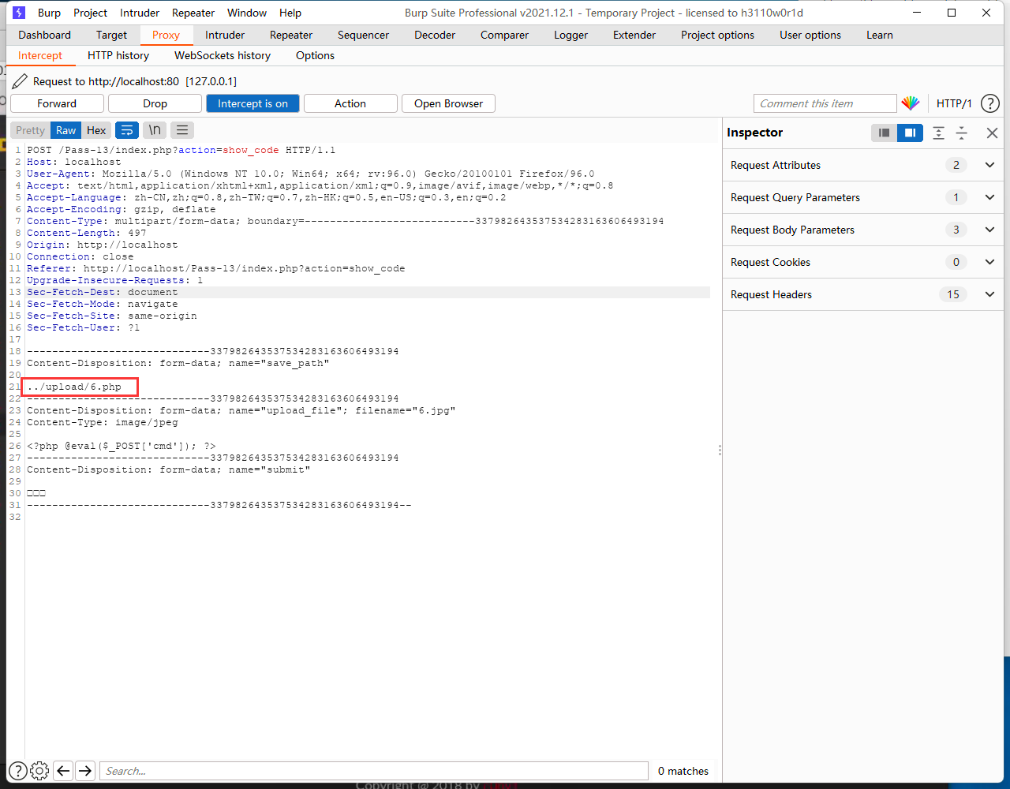Image resolution: width=1010 pixels, height=789 pixels.
Task: Collapse all Inspector sections icon
Action: pyautogui.click(x=962, y=133)
